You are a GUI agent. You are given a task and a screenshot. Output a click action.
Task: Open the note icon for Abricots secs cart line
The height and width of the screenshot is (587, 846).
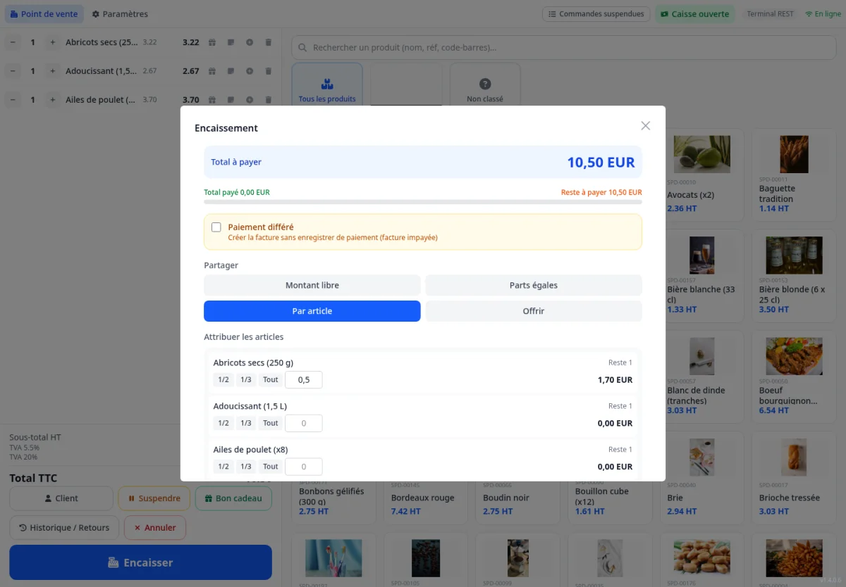pos(231,42)
